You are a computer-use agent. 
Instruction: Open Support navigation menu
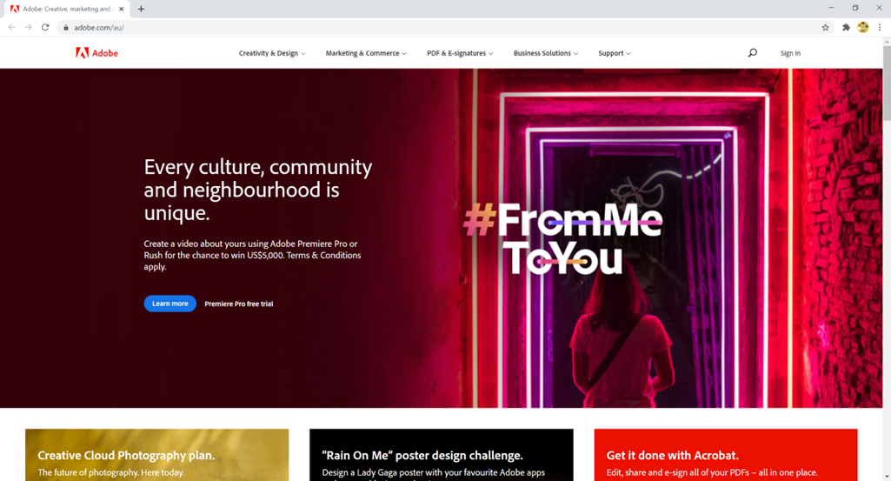pos(615,53)
